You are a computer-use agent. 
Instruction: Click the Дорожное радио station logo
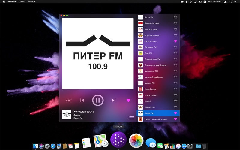tap(140, 35)
